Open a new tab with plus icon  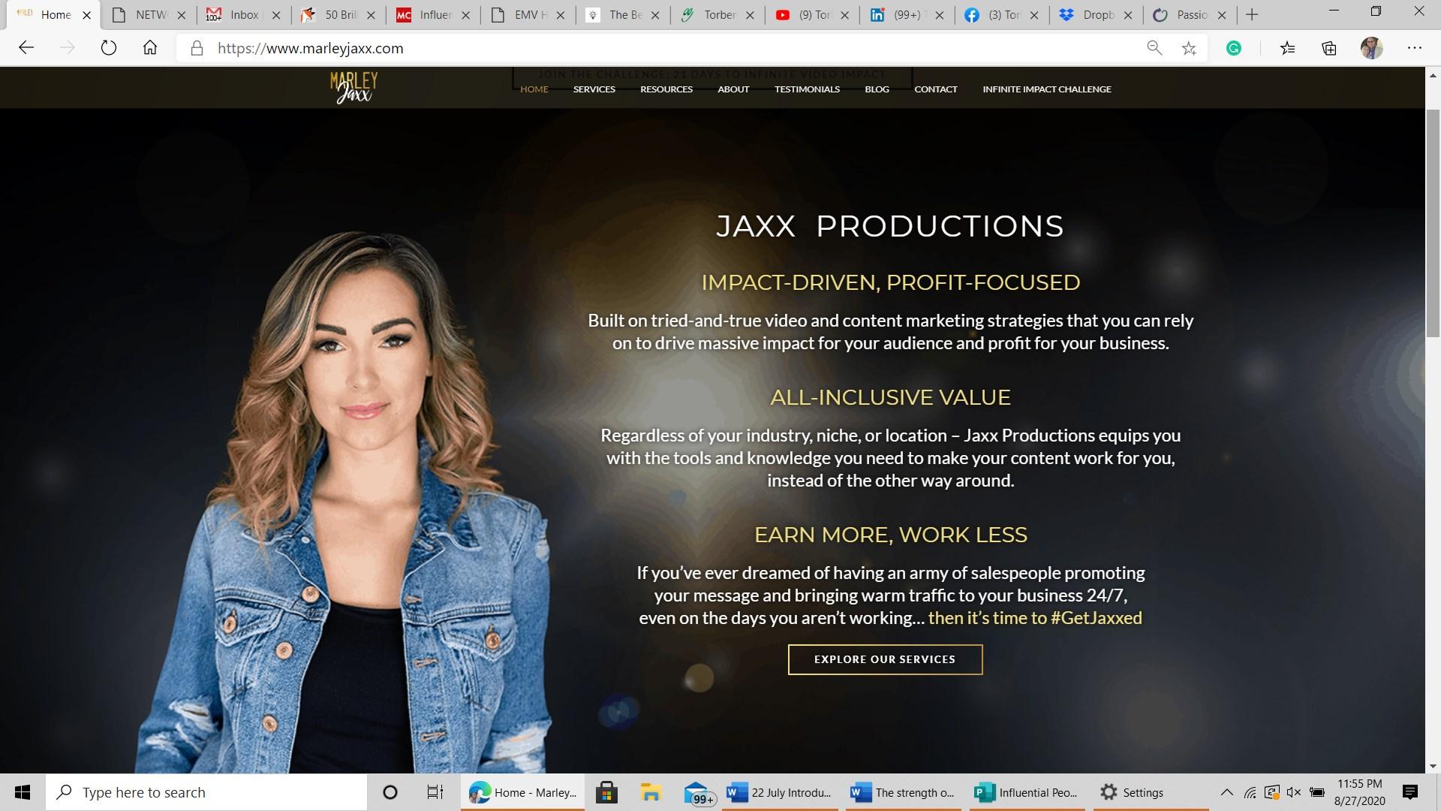click(1252, 14)
